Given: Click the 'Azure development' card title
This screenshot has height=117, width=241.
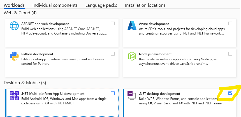Looking at the screenshot, I should 154,24.
